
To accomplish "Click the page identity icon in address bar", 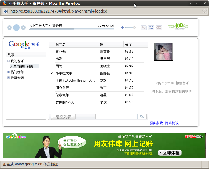I will (6, 11).
